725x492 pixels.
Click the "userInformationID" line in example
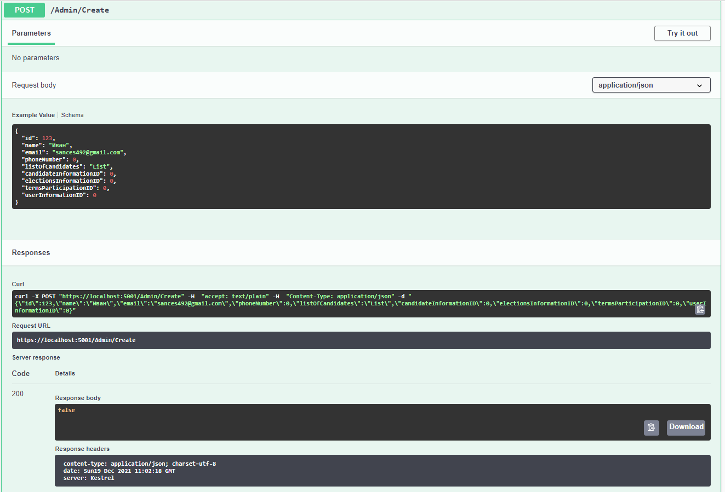59,195
